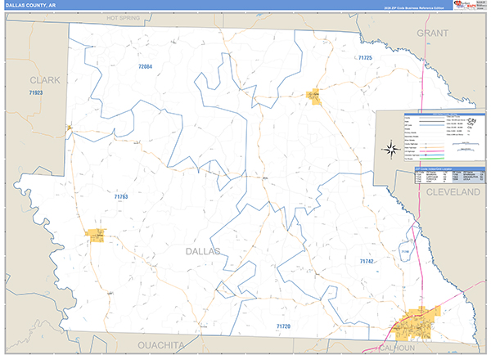Viewport: 491px width, 355px height.
Task: Select the ZIP code label 71923
Action: click(x=36, y=92)
